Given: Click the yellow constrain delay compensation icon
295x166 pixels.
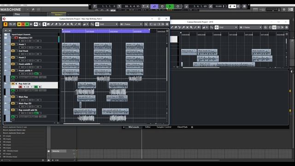Looking at the screenshot, I should tap(6, 24).
